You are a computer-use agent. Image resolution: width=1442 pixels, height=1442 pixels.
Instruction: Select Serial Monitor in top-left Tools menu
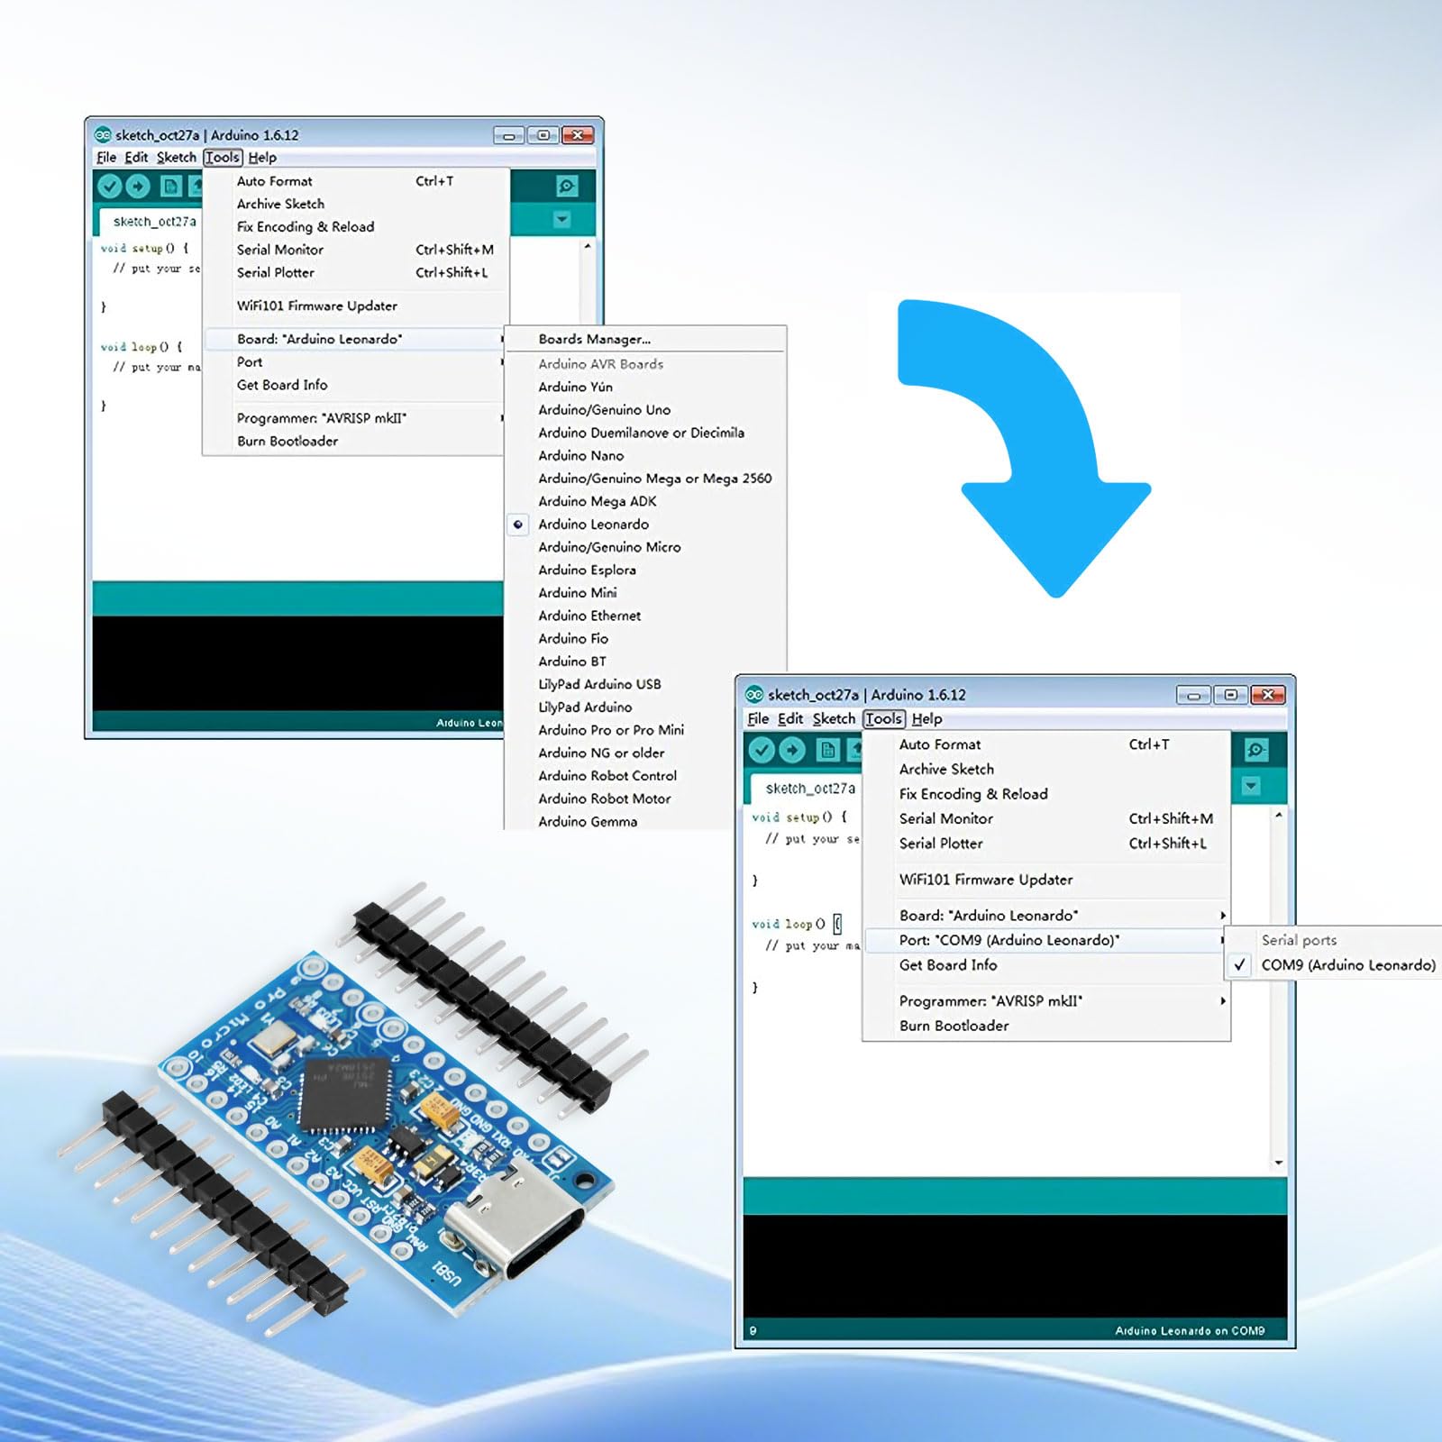point(354,250)
